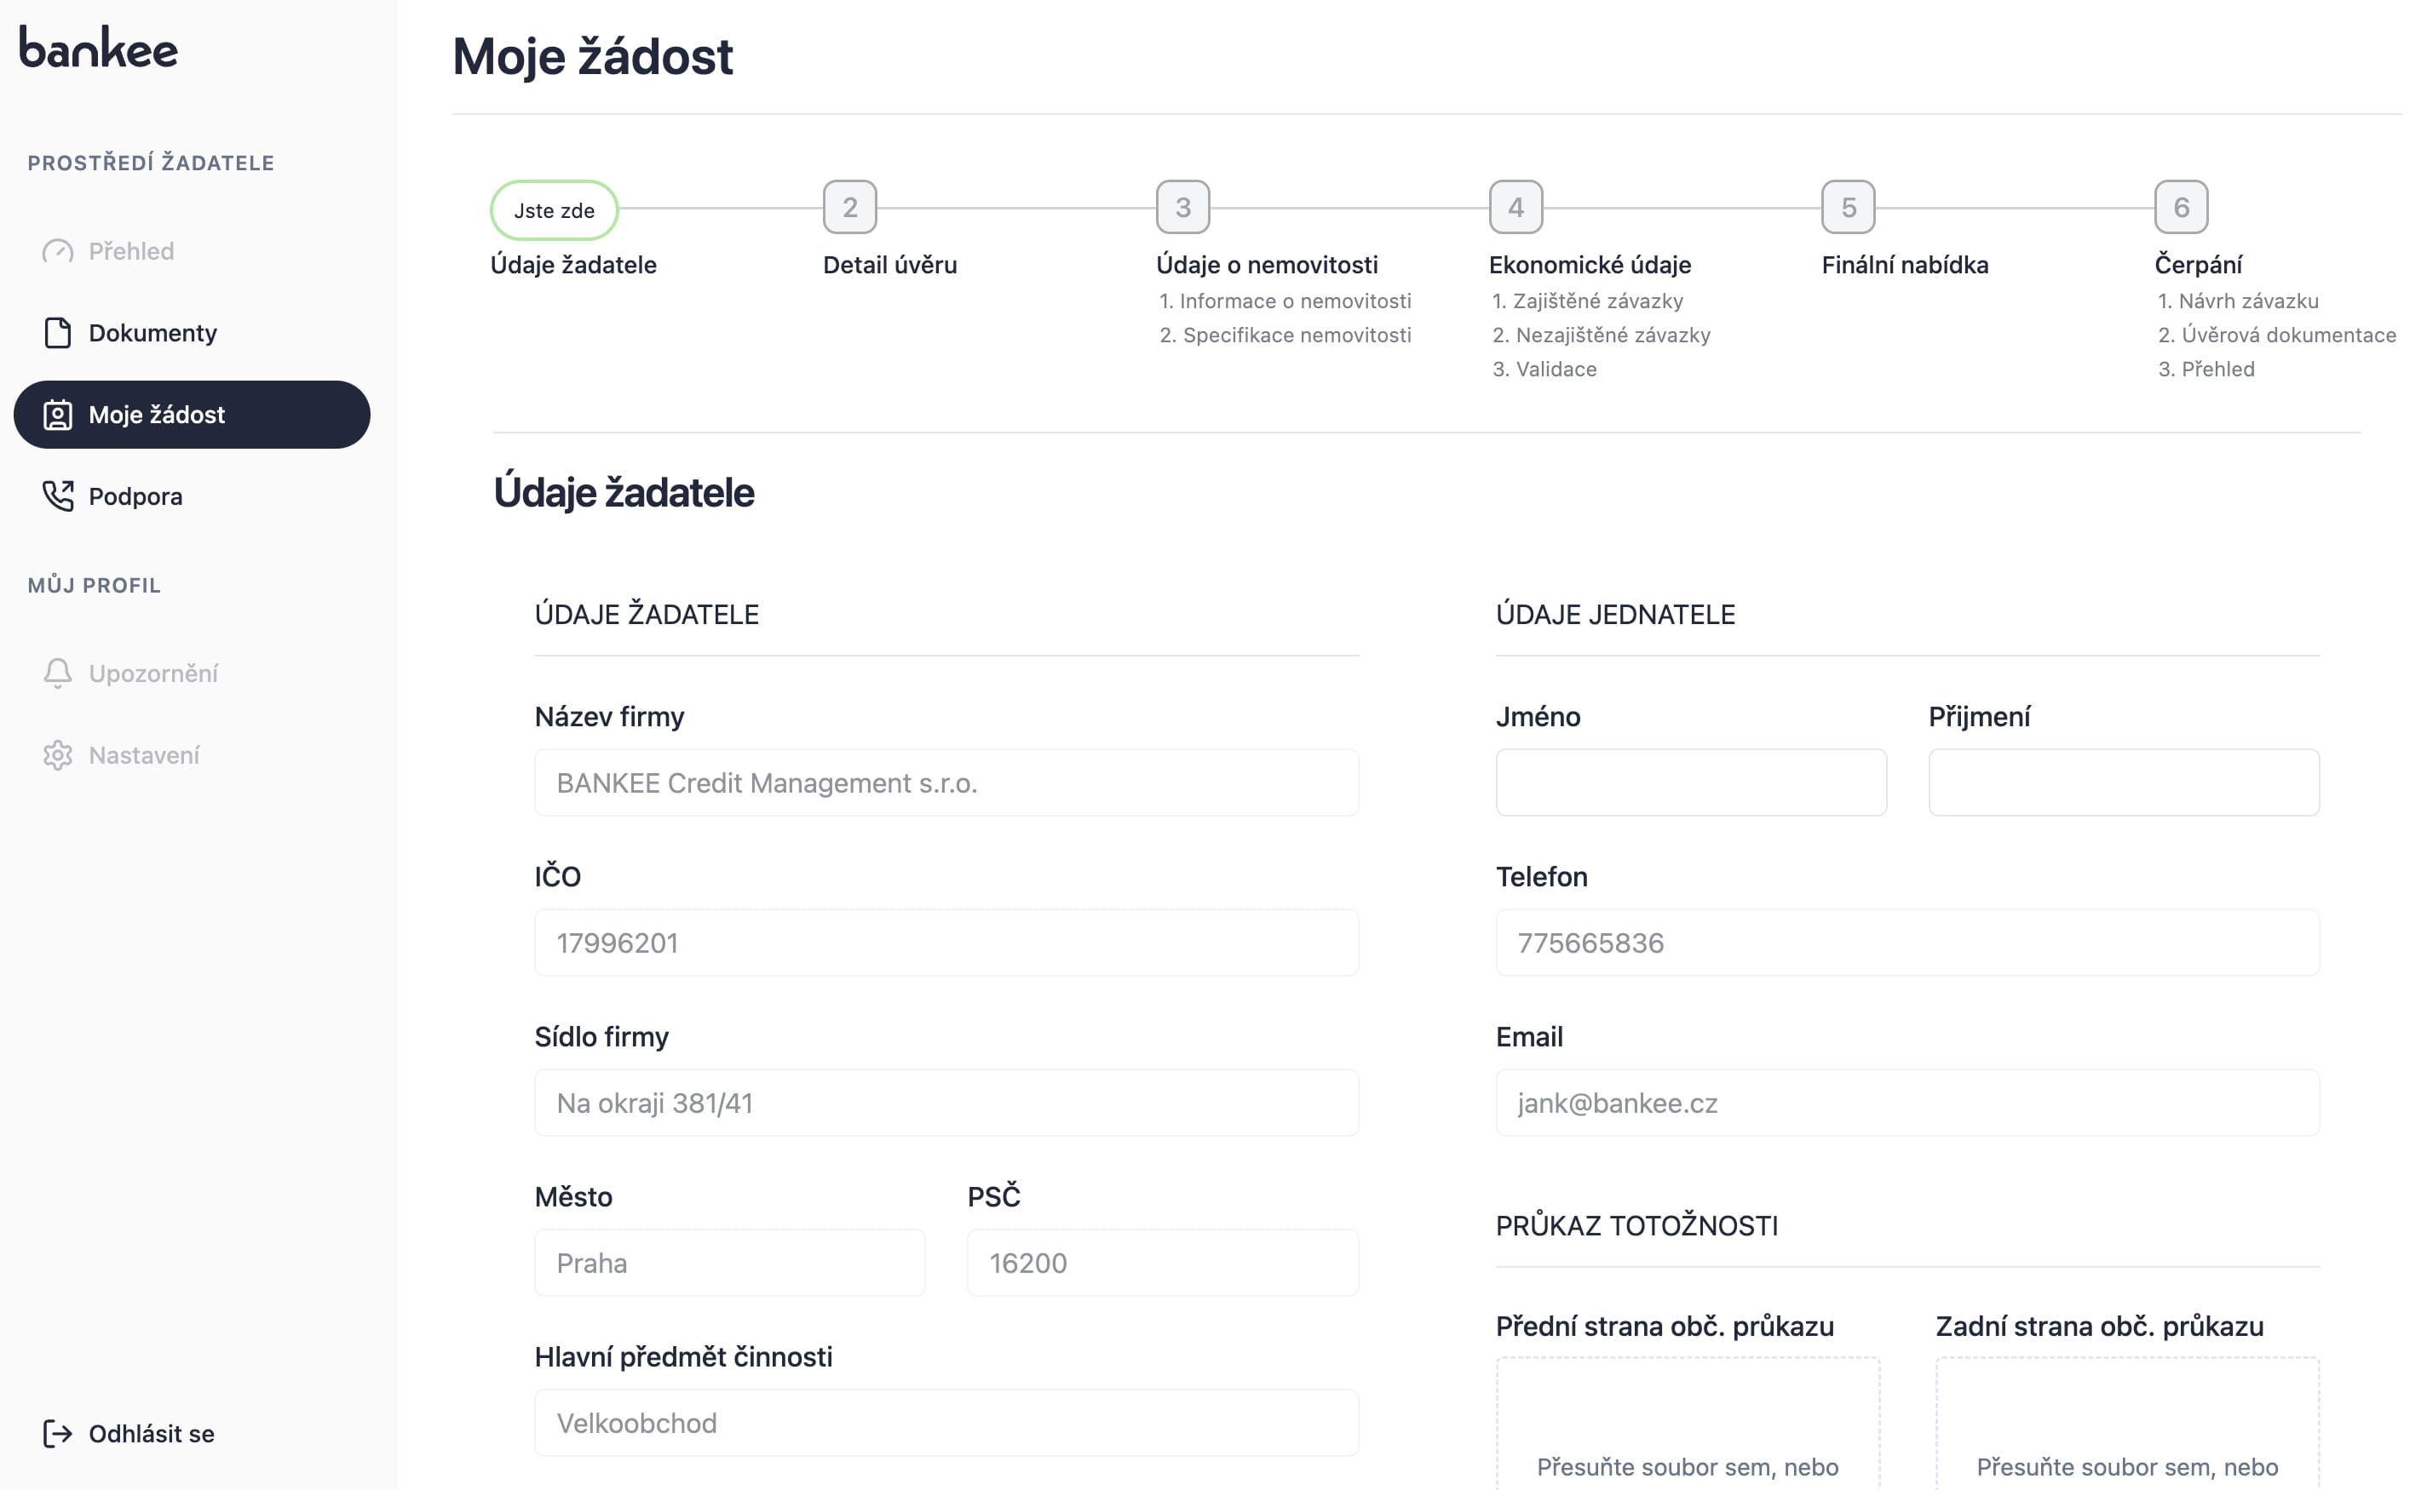Viewport: 2427px width, 1490px height.
Task: Click the Nastavení gear icon
Action: click(x=57, y=755)
